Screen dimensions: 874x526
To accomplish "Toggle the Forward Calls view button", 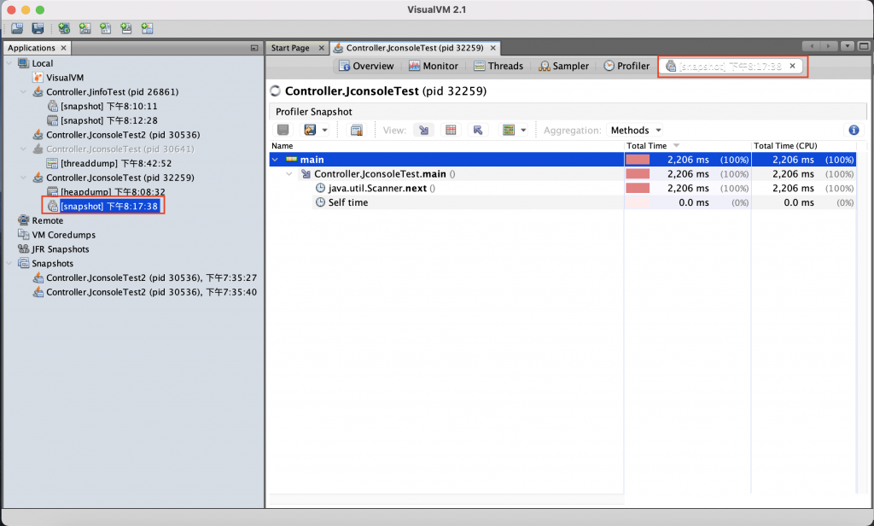I will click(x=424, y=130).
